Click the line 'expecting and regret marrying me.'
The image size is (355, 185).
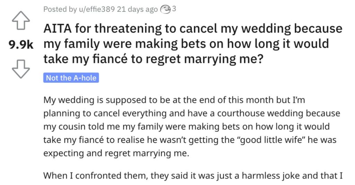point(116,154)
